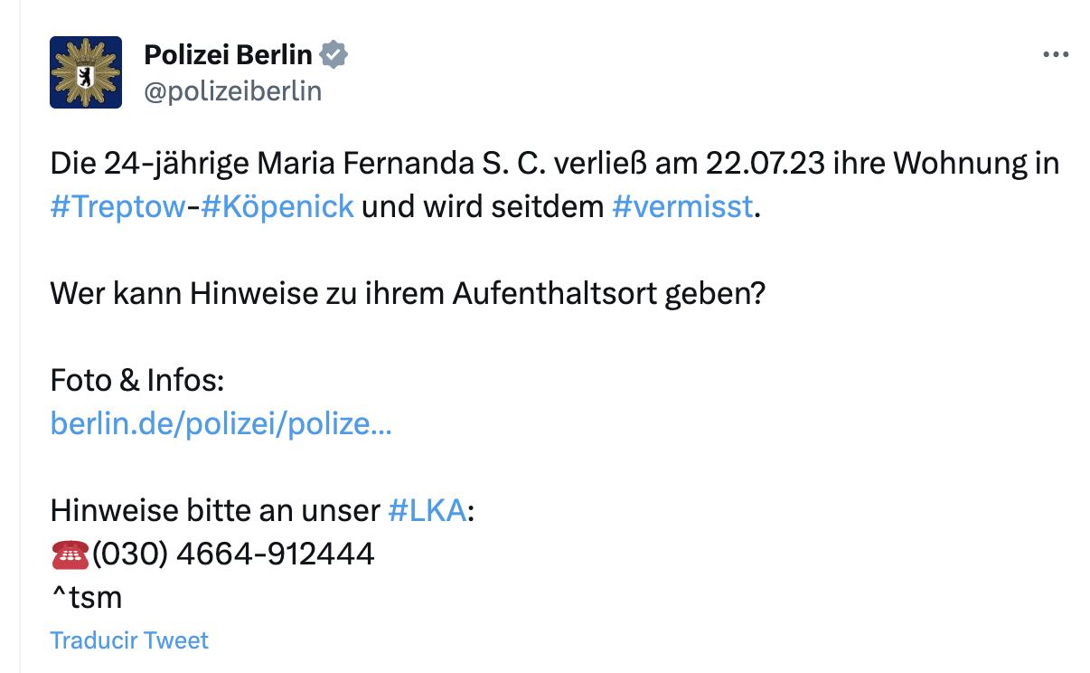Follow the #vermisst hashtag link
This screenshot has width=1090, height=673.
coord(681,207)
